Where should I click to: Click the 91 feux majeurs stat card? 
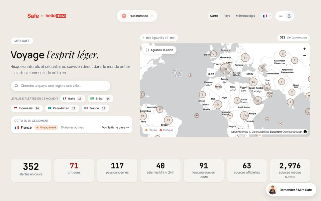point(204,170)
